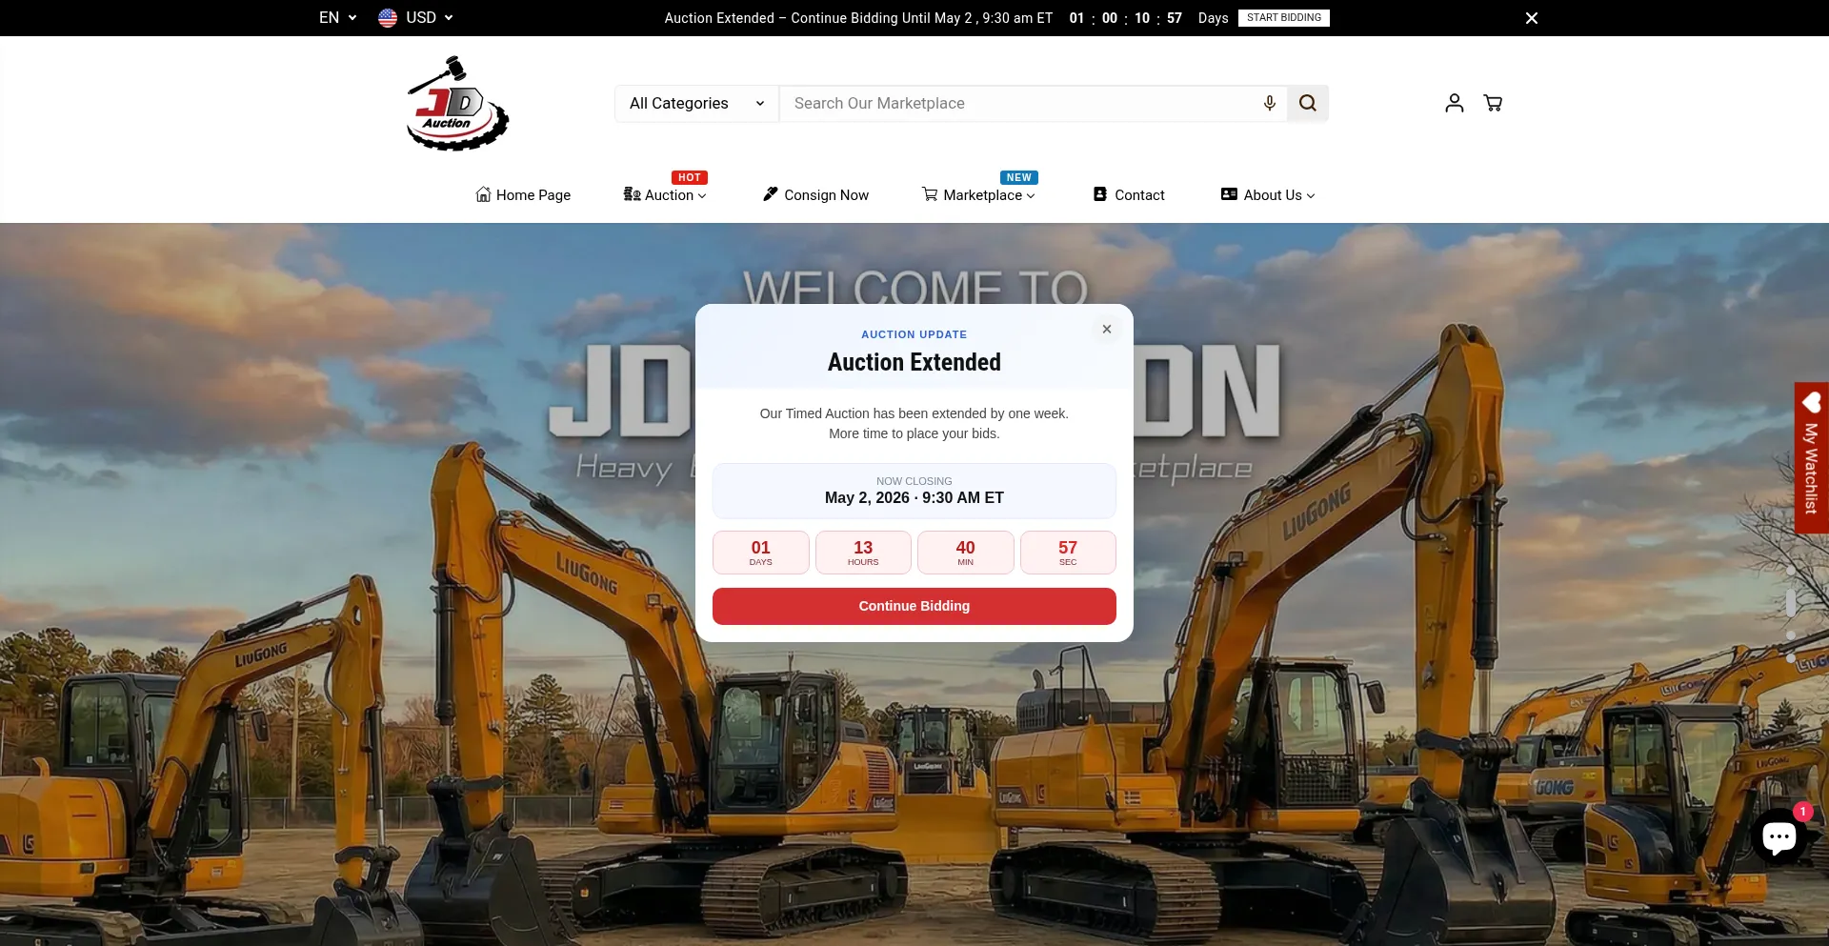1829x946 pixels.
Task: Open the USD currency dropdown
Action: click(x=416, y=17)
